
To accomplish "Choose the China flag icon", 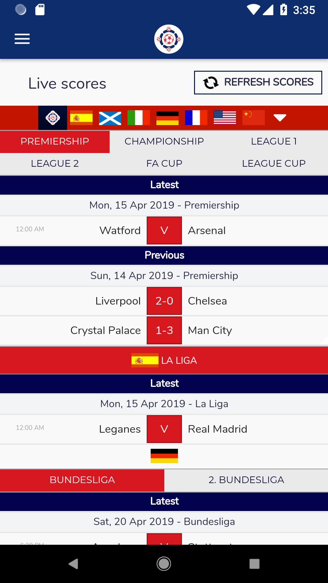I will click(254, 118).
